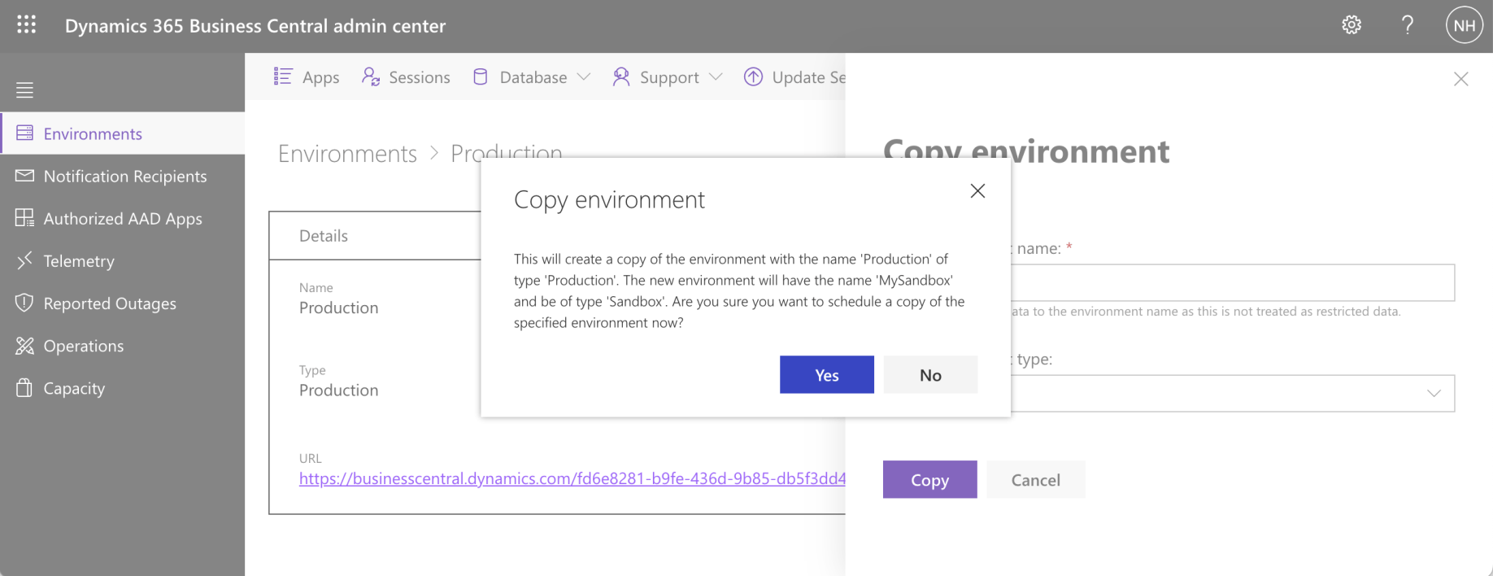The width and height of the screenshot is (1493, 576).
Task: Close the Copy environment side panel
Action: click(1460, 79)
